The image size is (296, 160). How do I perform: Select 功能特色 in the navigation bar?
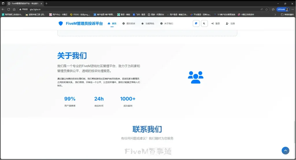click(x=148, y=24)
